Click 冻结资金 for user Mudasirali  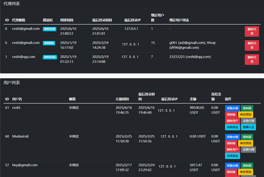point(232,156)
